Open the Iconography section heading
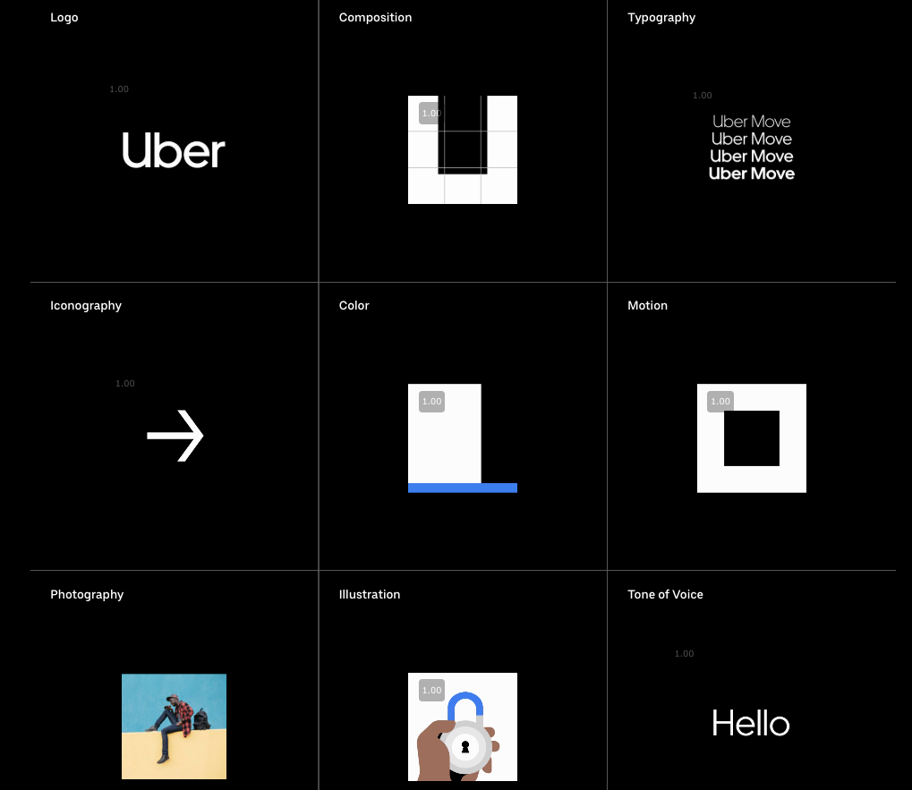This screenshot has height=790, width=912. tap(86, 306)
